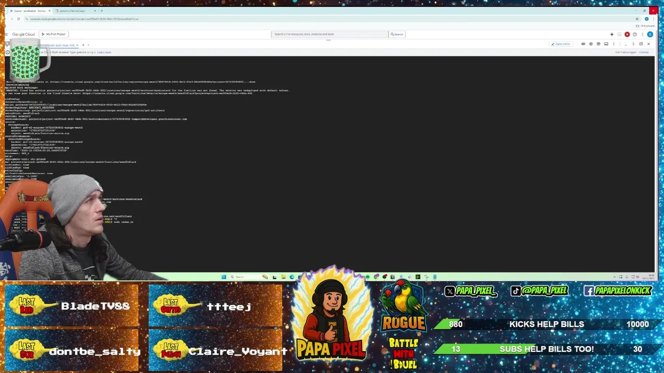
Task: Open the Cloud Shell session info monitor icon
Action: coord(606,44)
